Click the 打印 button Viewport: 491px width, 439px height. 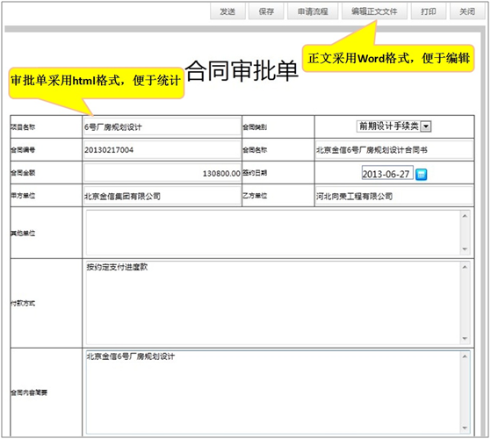(x=429, y=11)
